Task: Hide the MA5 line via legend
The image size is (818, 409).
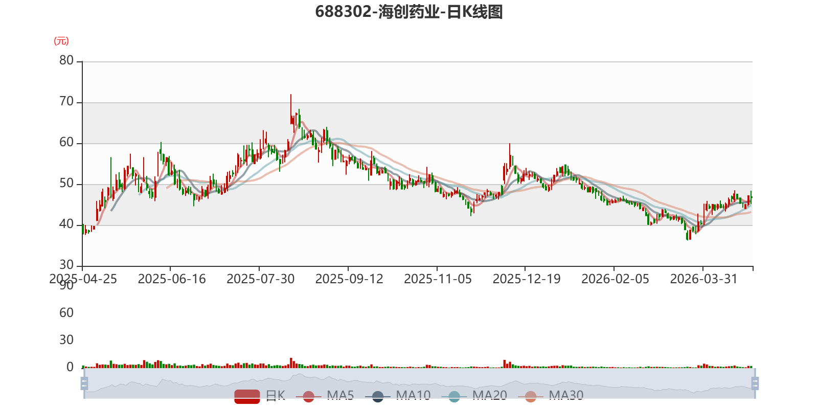Action: click(x=328, y=396)
